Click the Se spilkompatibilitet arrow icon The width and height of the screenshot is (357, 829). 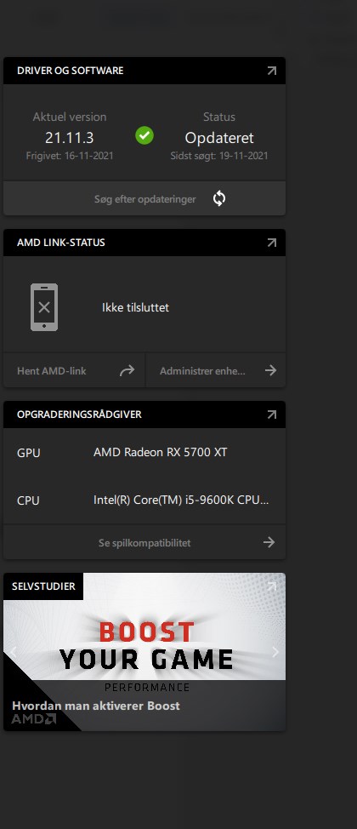click(x=269, y=542)
